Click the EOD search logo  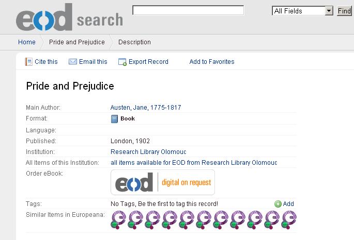pos(69,18)
